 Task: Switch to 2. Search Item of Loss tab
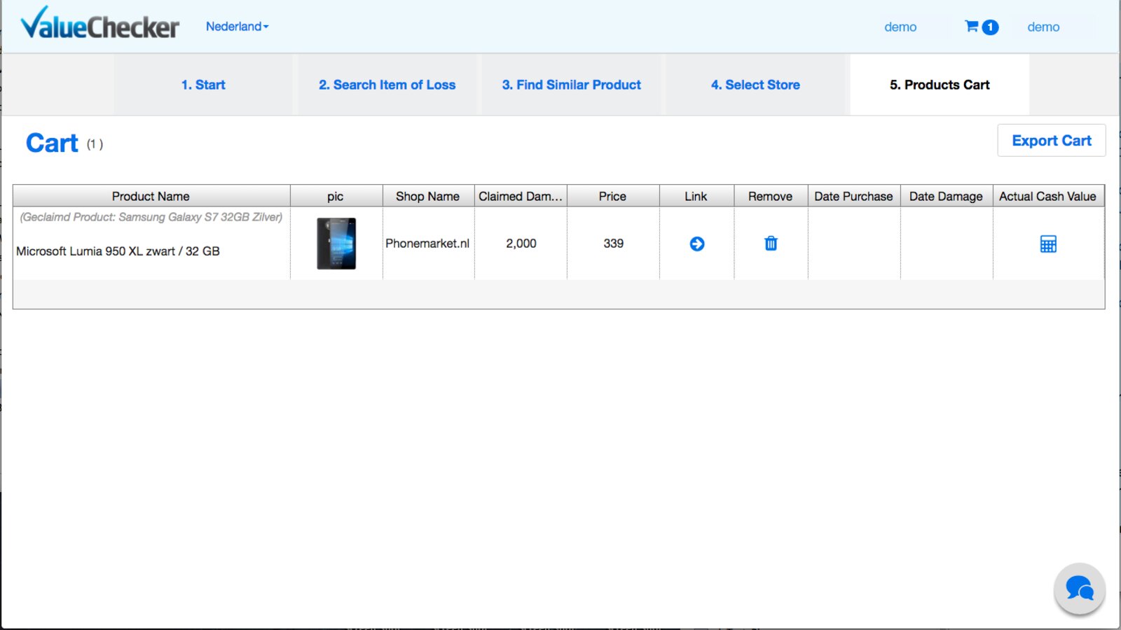(x=387, y=85)
